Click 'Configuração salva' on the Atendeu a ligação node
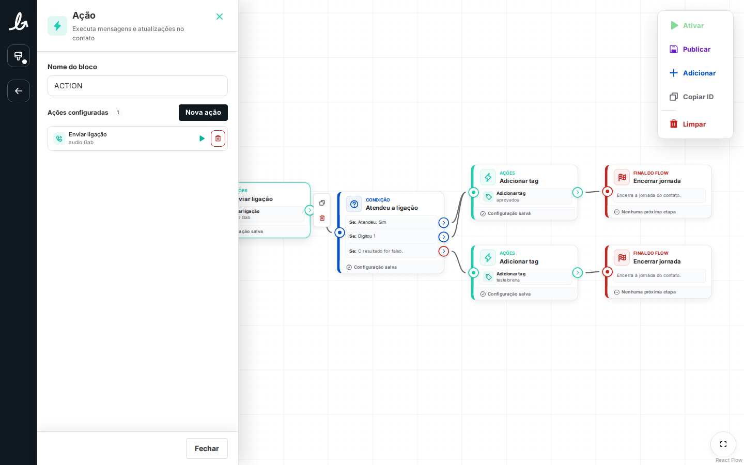This screenshot has width=744, height=465. (375, 267)
